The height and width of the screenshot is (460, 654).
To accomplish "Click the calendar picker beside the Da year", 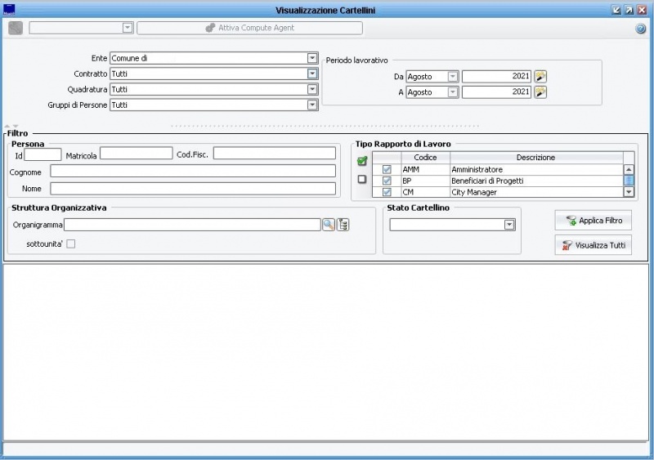I will coord(540,77).
